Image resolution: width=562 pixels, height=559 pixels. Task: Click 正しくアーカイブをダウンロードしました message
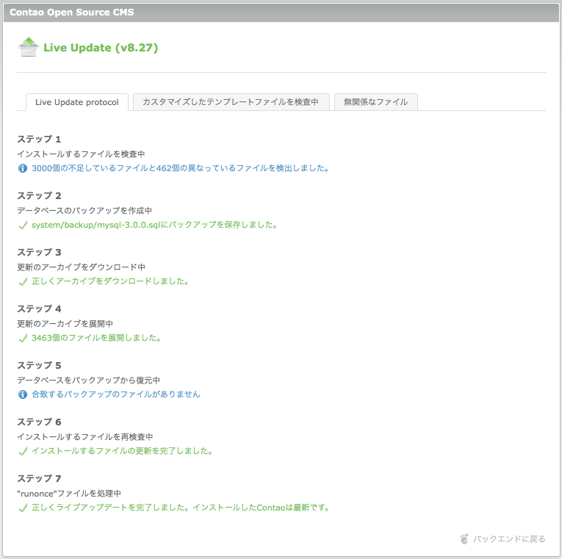pyautogui.click(x=110, y=281)
